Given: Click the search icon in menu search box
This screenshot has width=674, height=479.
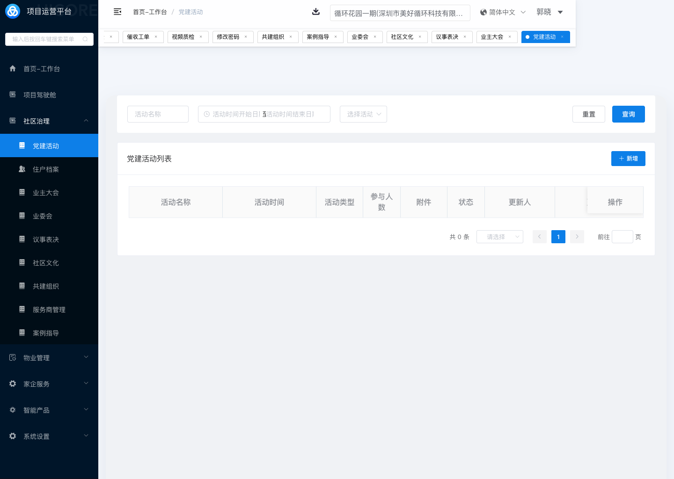Looking at the screenshot, I should [85, 39].
